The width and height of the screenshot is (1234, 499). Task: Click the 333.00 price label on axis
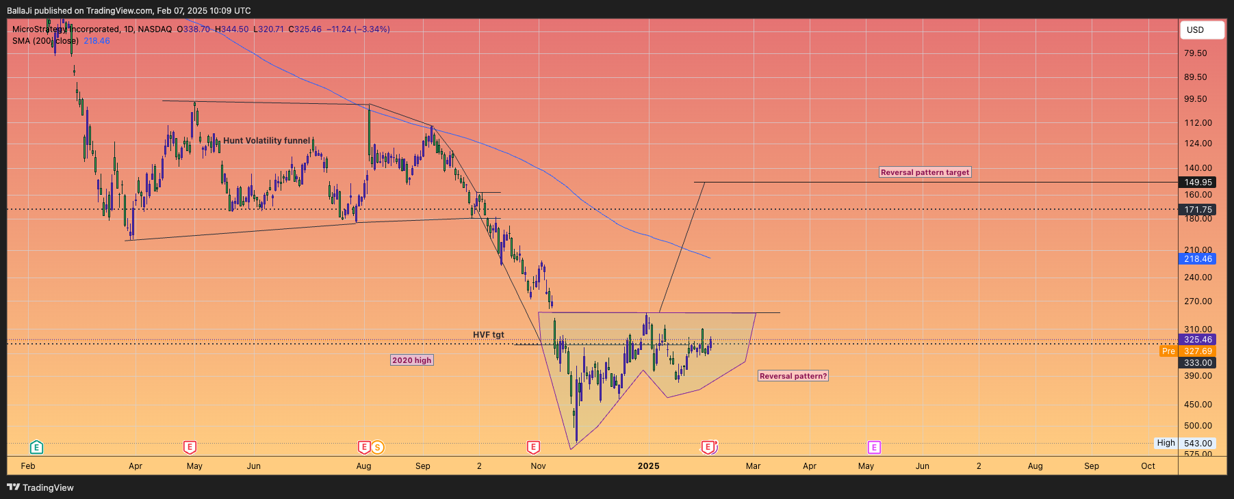tap(1198, 363)
